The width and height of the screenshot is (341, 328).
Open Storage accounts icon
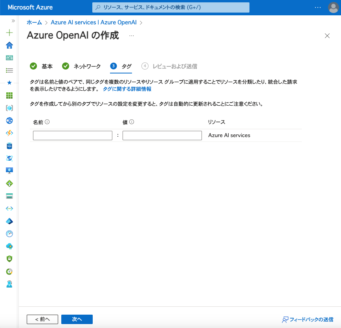click(x=9, y=196)
